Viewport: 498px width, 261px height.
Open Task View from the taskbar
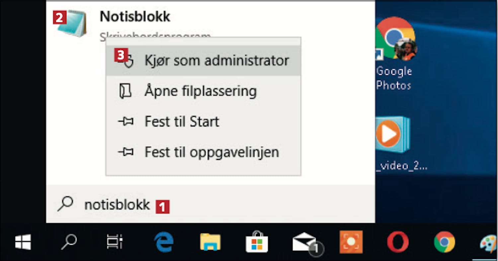115,242
